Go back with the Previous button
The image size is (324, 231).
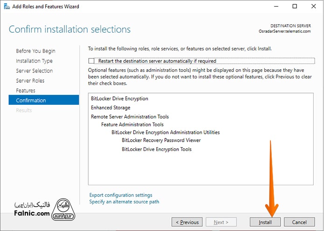point(187,222)
